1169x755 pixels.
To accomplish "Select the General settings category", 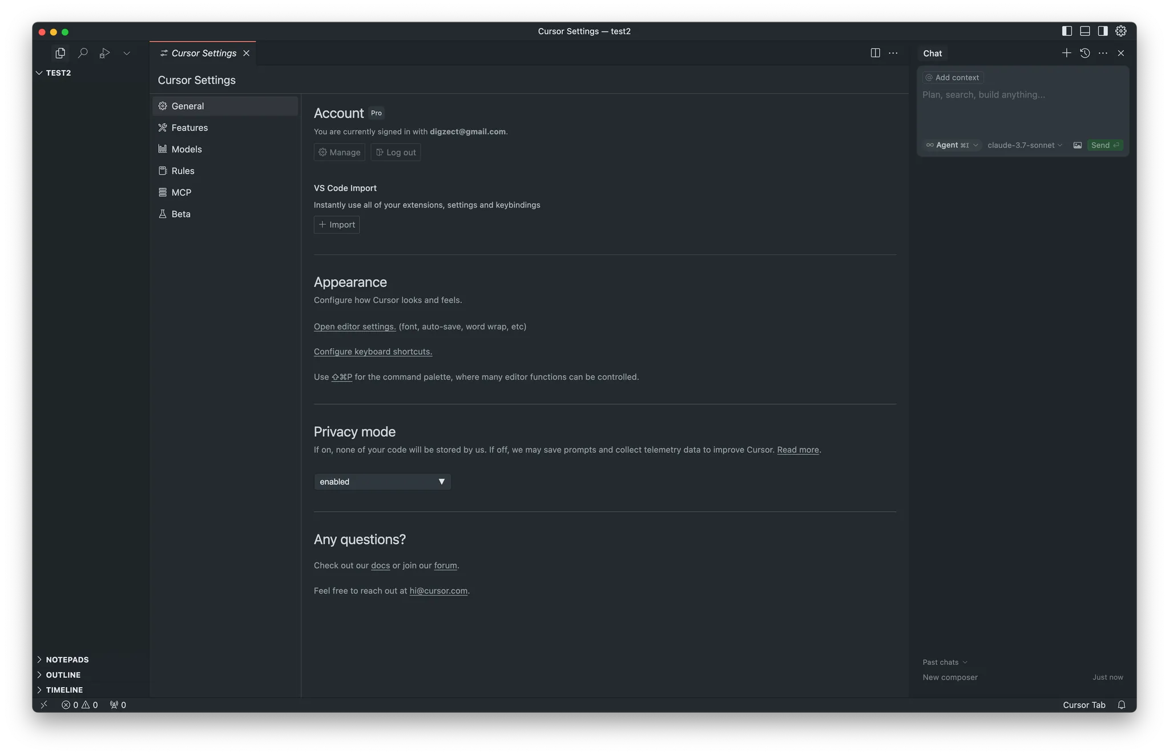I will [225, 106].
